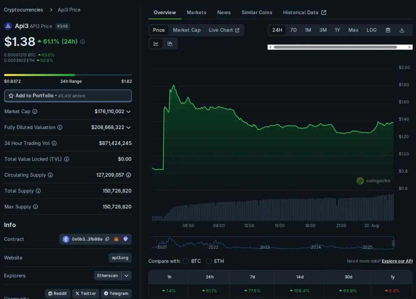Open the calendar date range picker
Viewport: 416px width, 299px height.
click(388, 30)
